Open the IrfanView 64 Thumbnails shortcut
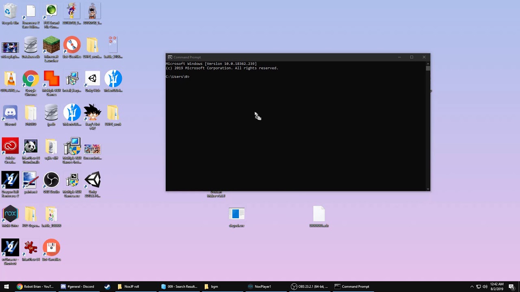520x292 pixels. 31,151
